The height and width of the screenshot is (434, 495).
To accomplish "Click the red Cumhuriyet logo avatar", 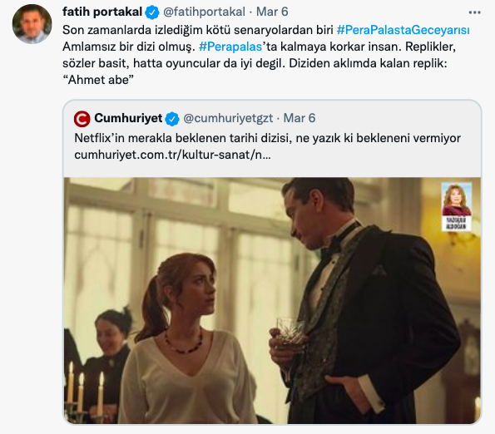I will [82, 119].
